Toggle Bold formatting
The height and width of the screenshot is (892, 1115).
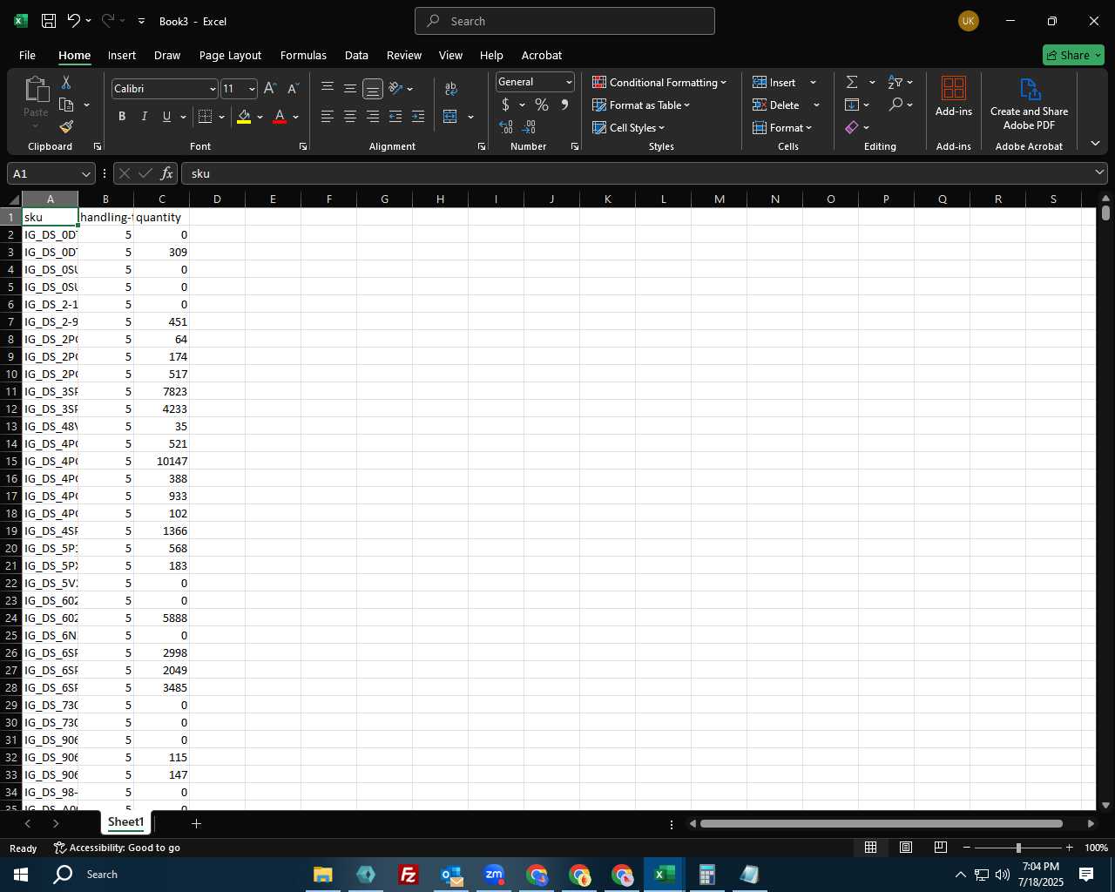(x=122, y=117)
